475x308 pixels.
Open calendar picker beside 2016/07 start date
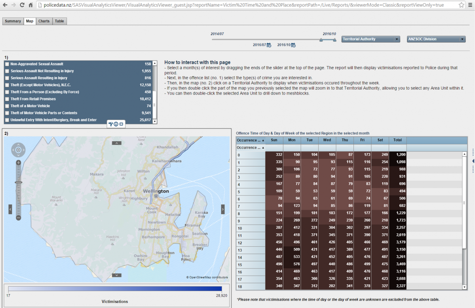(269, 45)
